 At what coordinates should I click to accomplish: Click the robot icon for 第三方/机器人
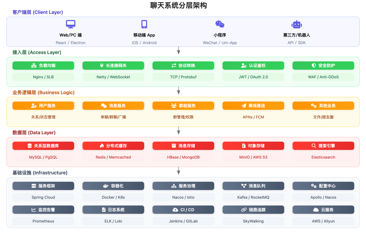297,23
